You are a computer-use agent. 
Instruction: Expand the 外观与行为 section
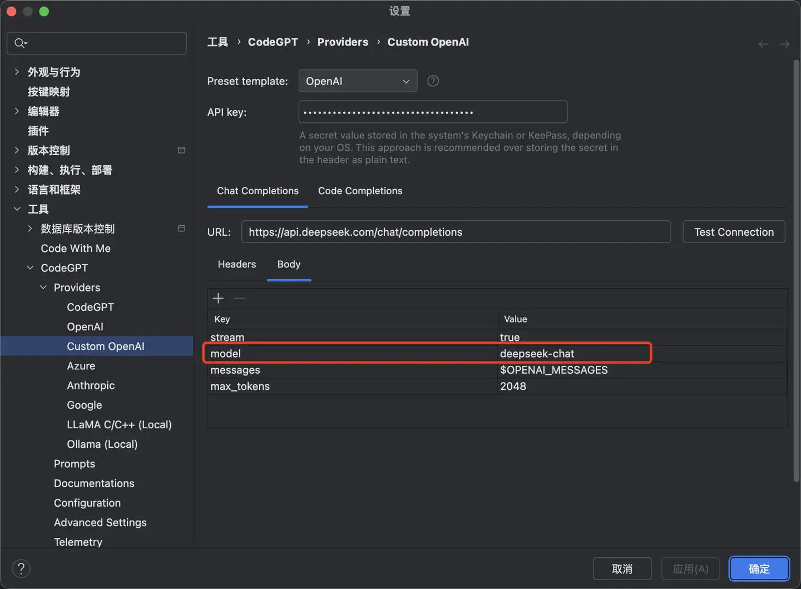tap(17, 72)
